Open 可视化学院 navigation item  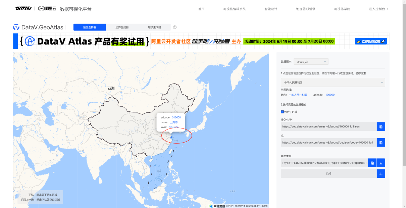[342, 9]
